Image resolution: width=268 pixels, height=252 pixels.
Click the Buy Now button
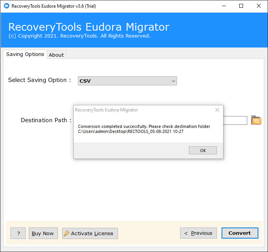(x=43, y=233)
